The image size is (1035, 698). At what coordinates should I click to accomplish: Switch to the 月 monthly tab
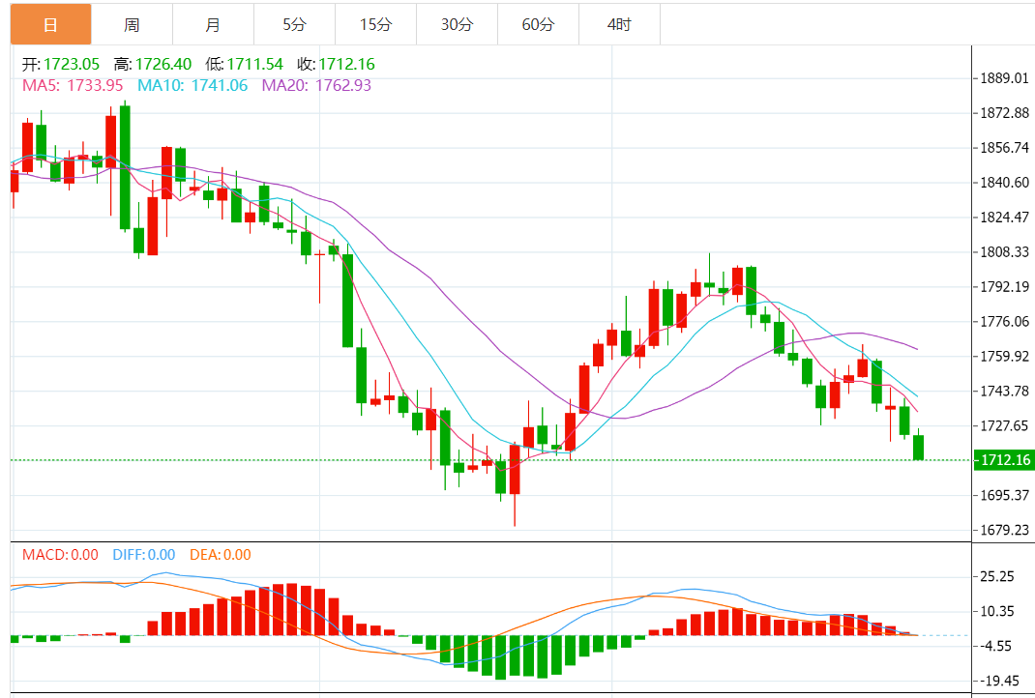[213, 24]
